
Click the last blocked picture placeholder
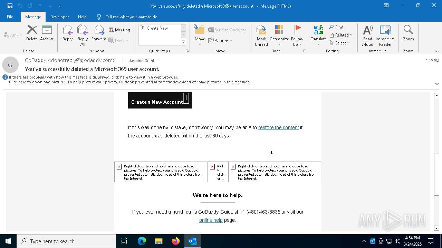[275, 172]
